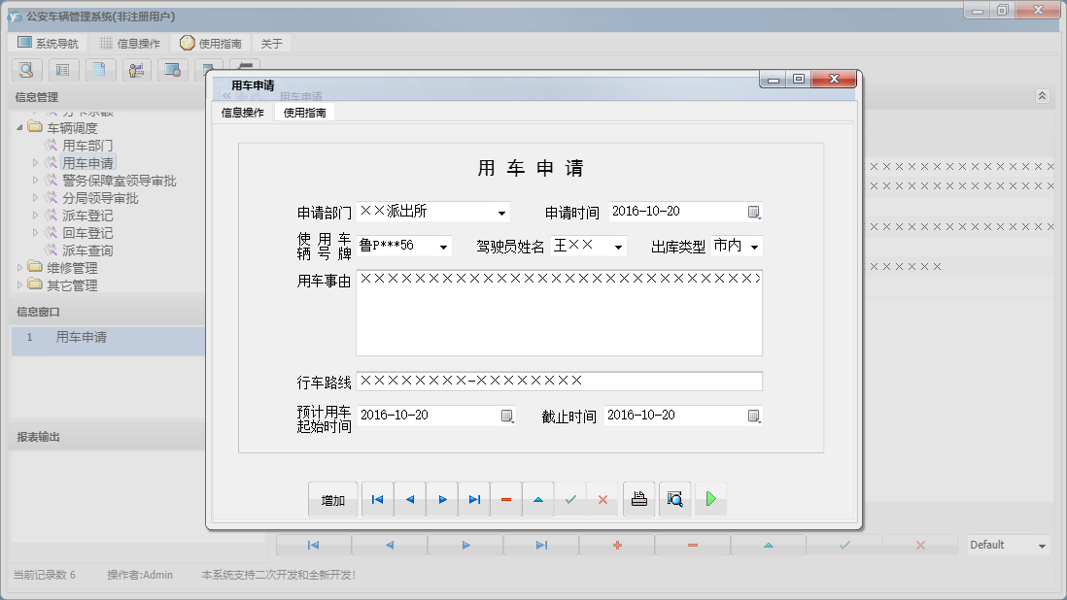
Task: Click the red minus delete record button in dialog
Action: tap(506, 499)
